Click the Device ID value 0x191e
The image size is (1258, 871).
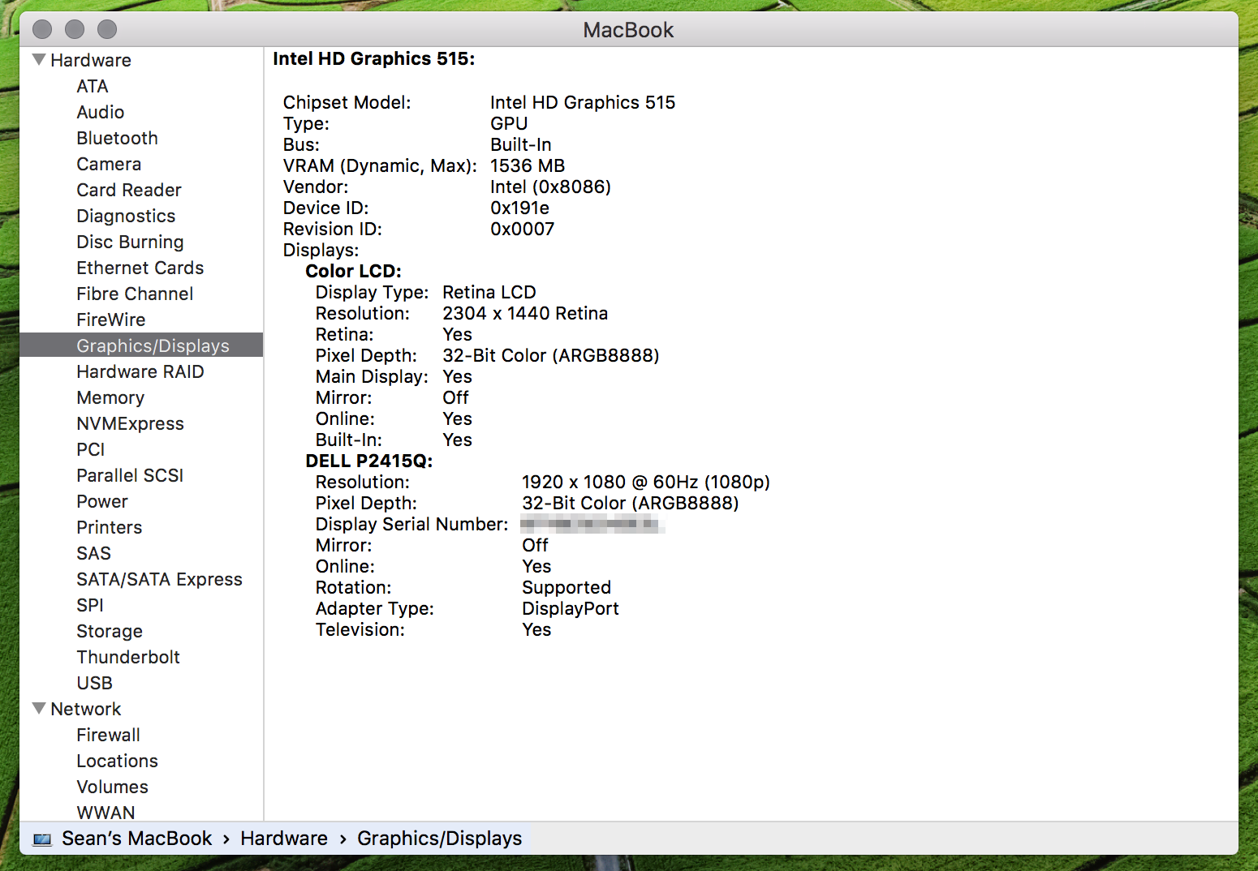tap(520, 208)
